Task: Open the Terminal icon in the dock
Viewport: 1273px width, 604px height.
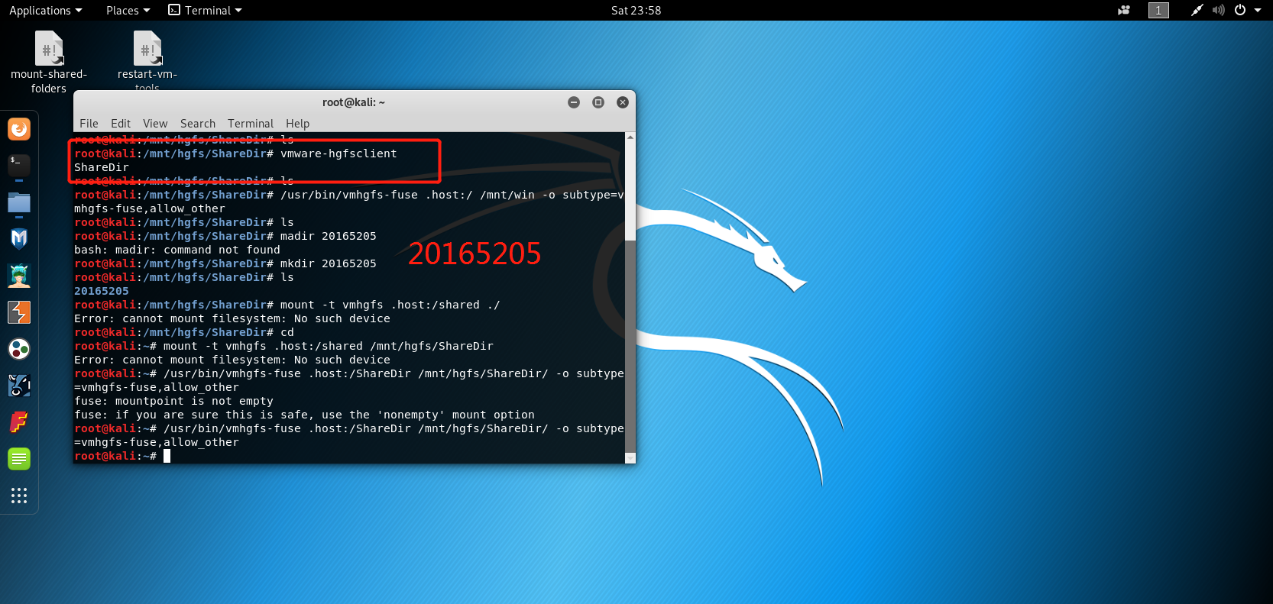Action: 19,165
